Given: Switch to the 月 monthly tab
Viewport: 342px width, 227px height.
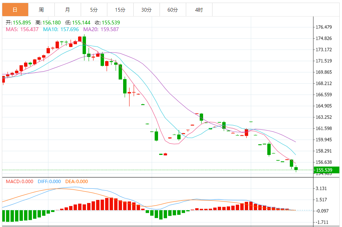Looking at the screenshot, I should coord(68,10).
